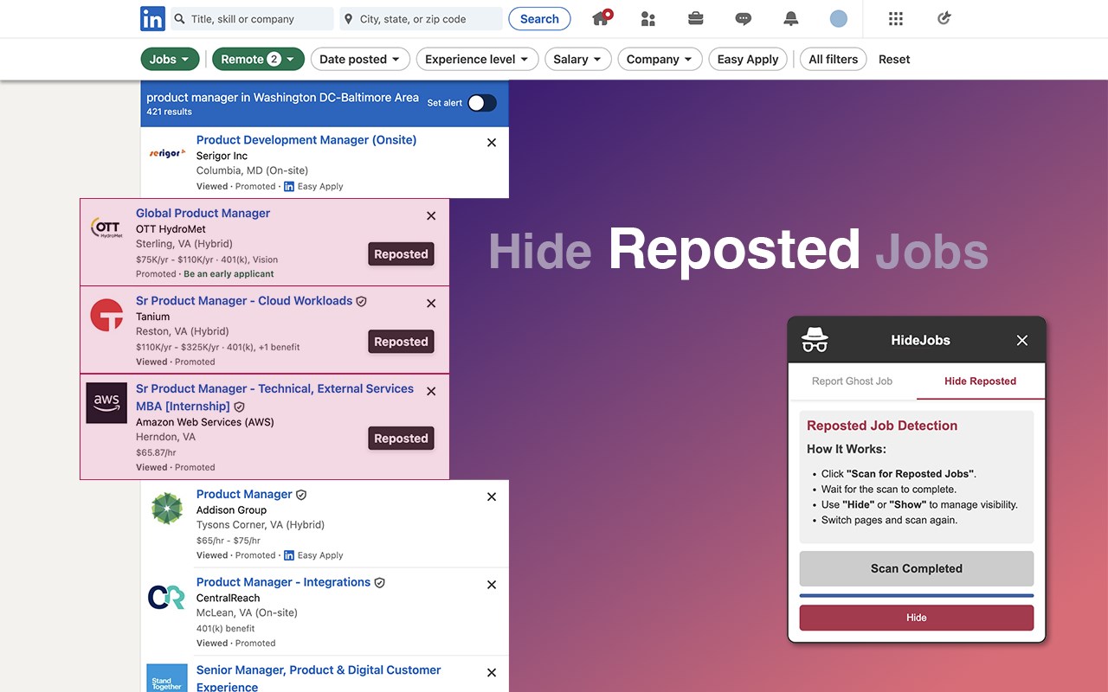This screenshot has height=692, width=1108.
Task: Click "Amazon Web Services (AWS)" company name
Action: coord(204,422)
